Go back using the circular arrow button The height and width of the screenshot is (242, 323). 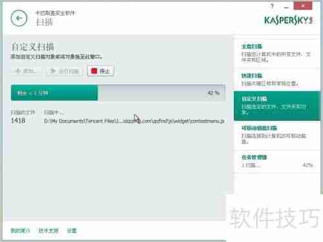tap(19, 18)
